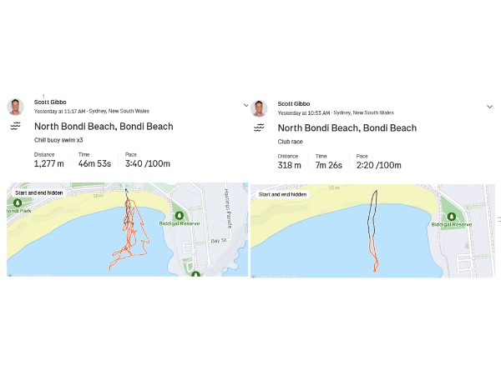Expand the options chevron for the Club race activity
Screen dimensions: 501x375
[x=489, y=107]
